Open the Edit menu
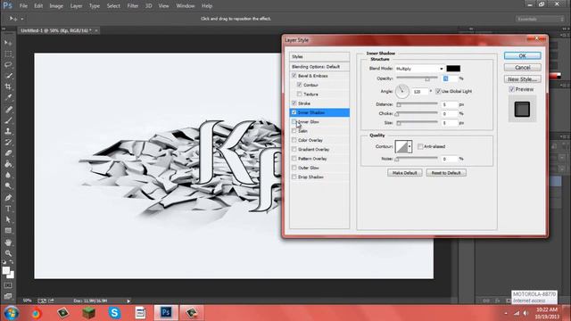 tap(38, 6)
